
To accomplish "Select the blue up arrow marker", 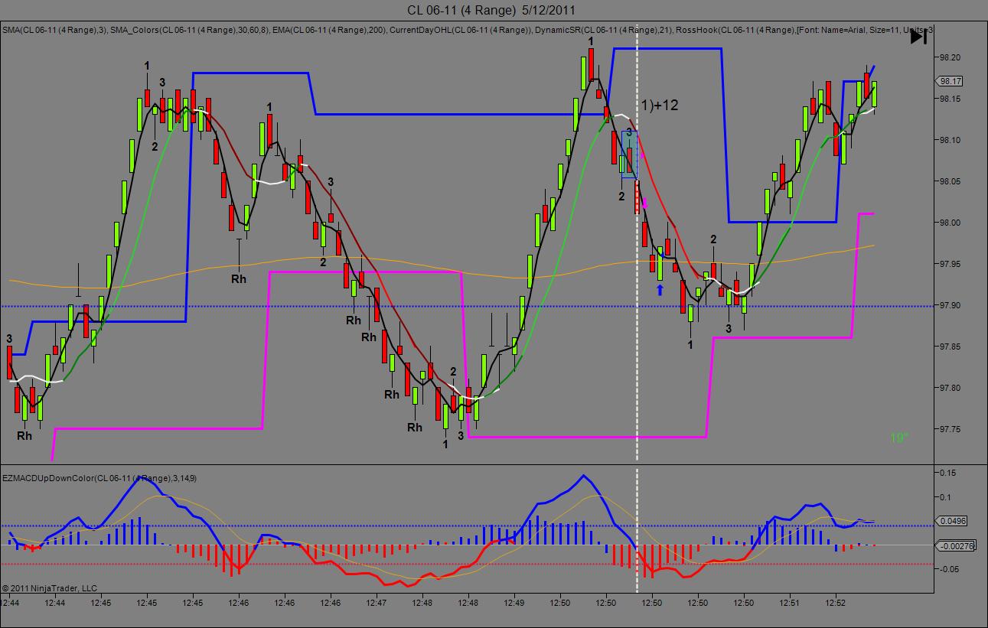I will pos(659,290).
